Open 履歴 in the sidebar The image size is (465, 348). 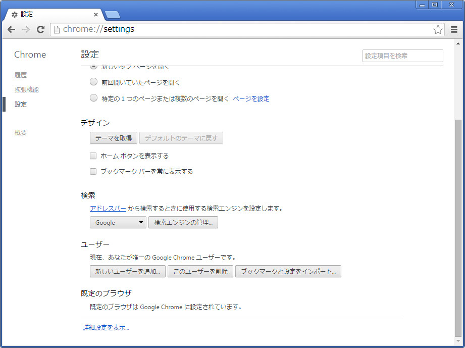[x=21, y=75]
